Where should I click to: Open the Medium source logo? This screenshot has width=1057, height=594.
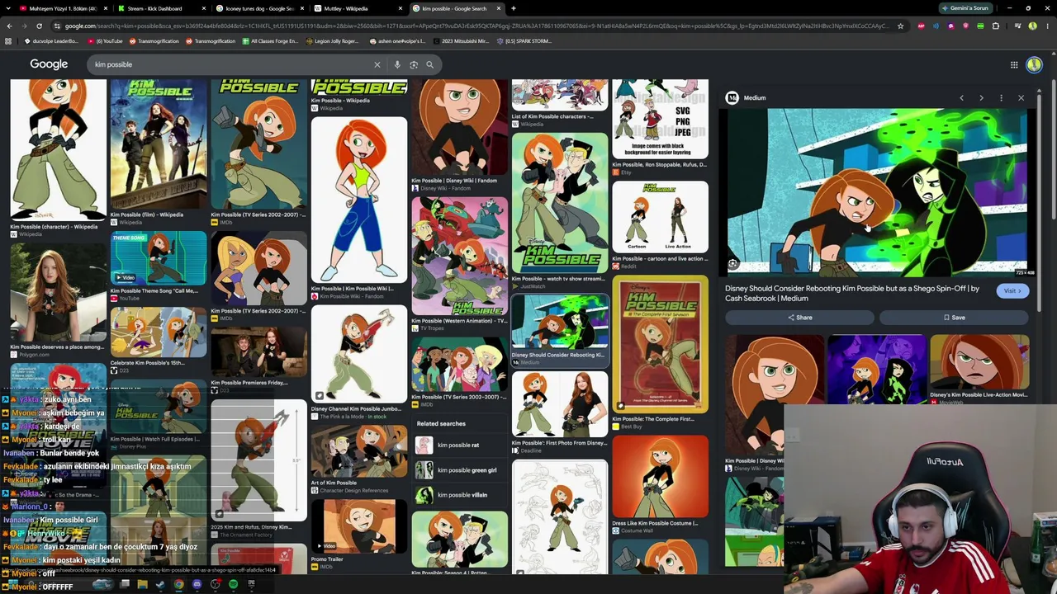(732, 98)
